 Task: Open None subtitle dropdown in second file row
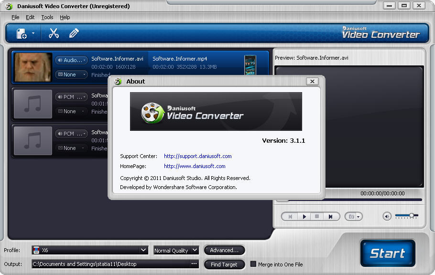71,111
